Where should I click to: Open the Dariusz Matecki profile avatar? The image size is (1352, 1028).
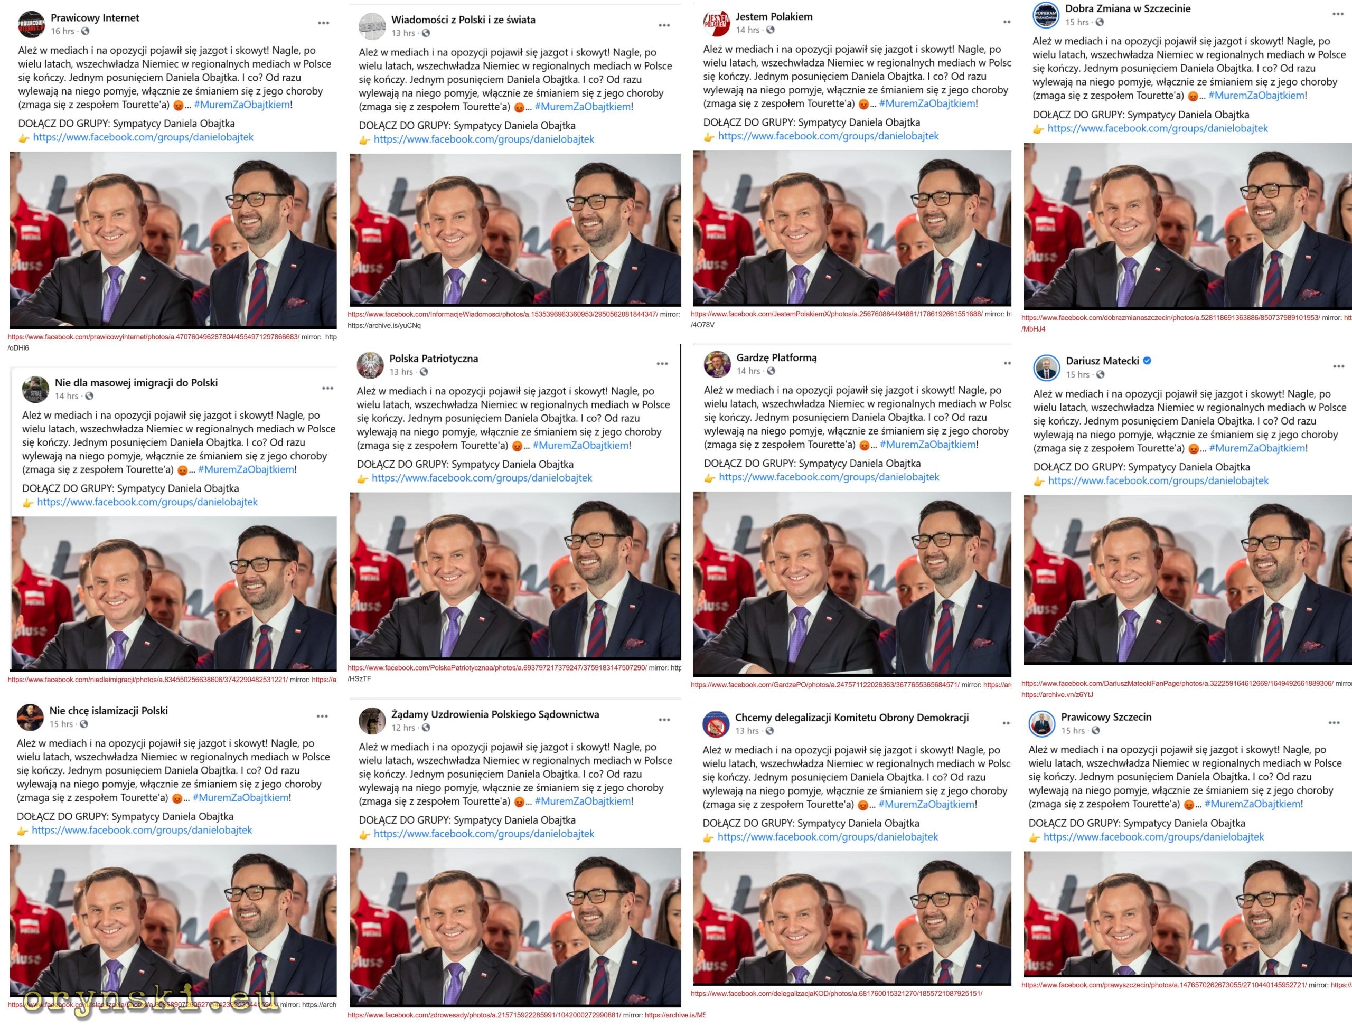[x=1047, y=367]
